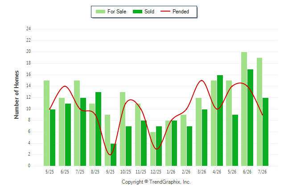Viewport: 288px width, 193px height.
Task: Click the Number of Homes axis title
Action: coord(16,95)
